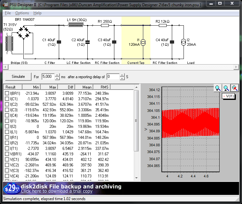Viewport: 242px width, 204px height.
Task: Check the I(L1) result row box
Action: [7, 132]
